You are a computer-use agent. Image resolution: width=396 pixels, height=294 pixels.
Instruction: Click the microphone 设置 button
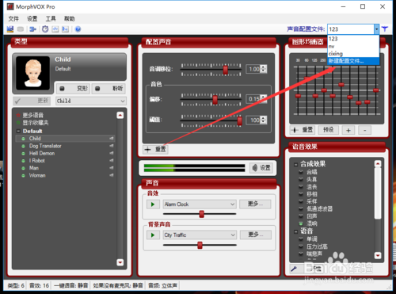pos(261,168)
